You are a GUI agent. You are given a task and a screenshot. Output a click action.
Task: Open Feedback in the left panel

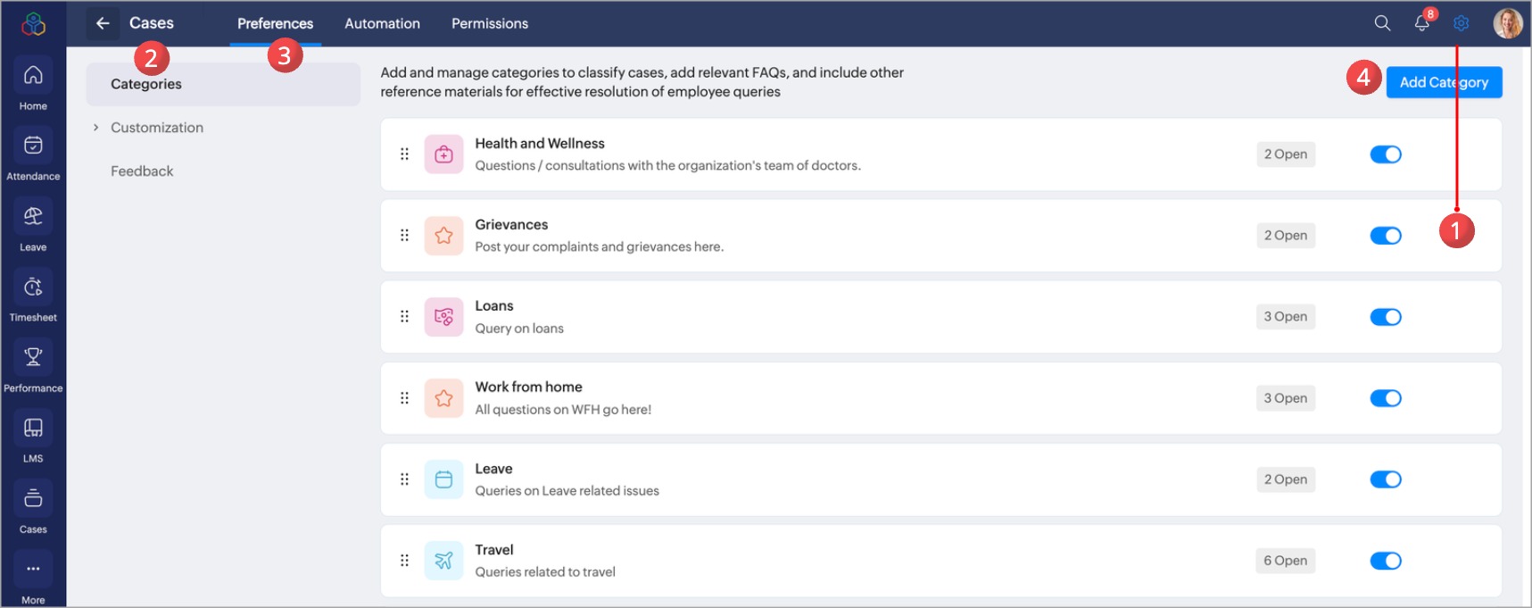[142, 171]
